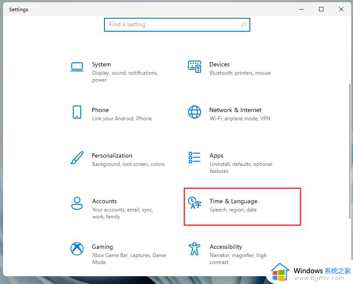Open Network & Internet title
This screenshot has height=284, width=353.
point(235,110)
